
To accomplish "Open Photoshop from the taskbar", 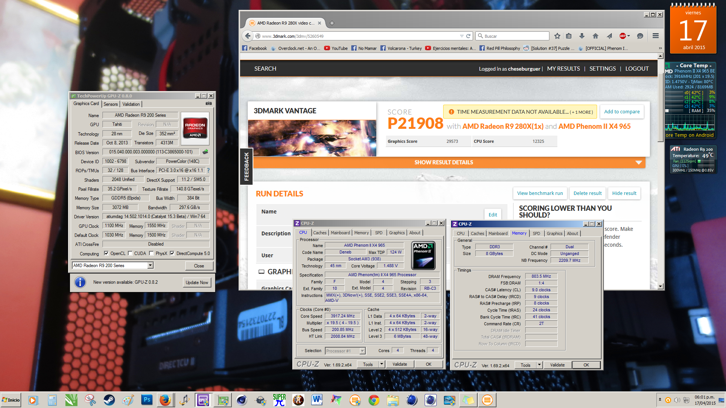I will point(147,400).
